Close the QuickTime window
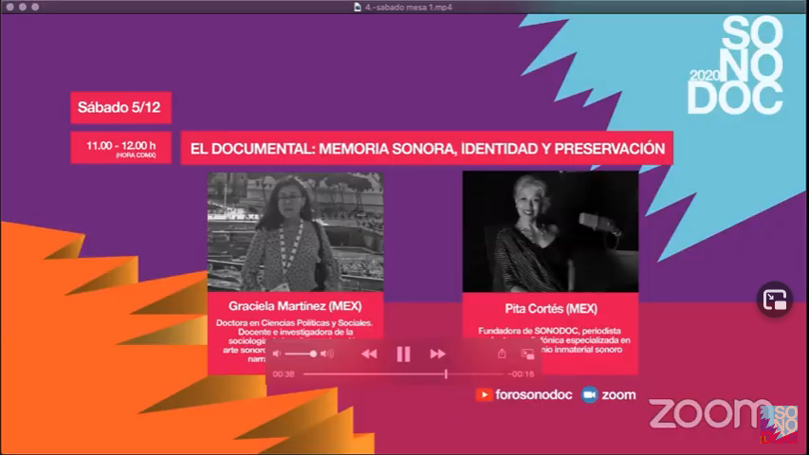The height and width of the screenshot is (455, 809). [x=9, y=8]
